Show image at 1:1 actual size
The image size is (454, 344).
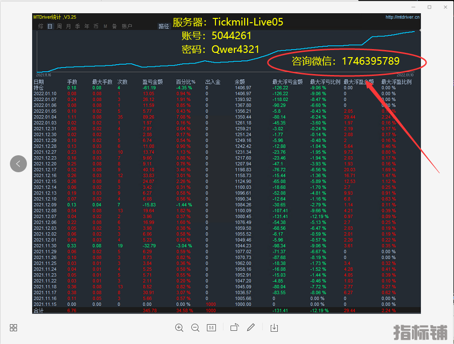[212, 327]
